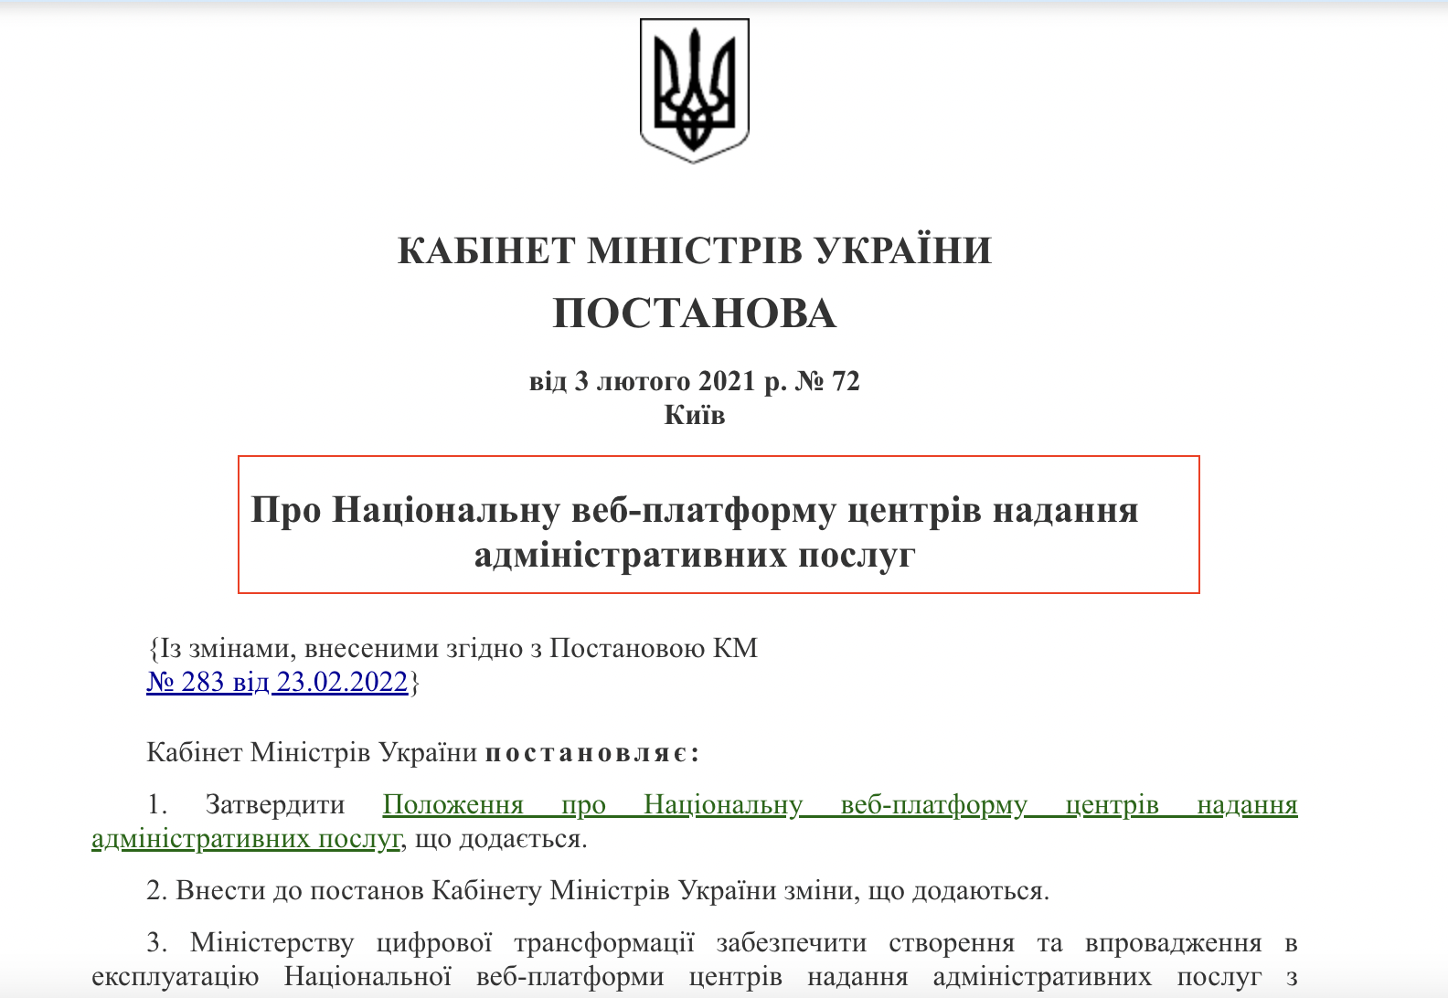This screenshot has height=998, width=1448.
Task: Click the date line 'від 3 лютого 2021 р. № 72'
Action: (x=695, y=381)
